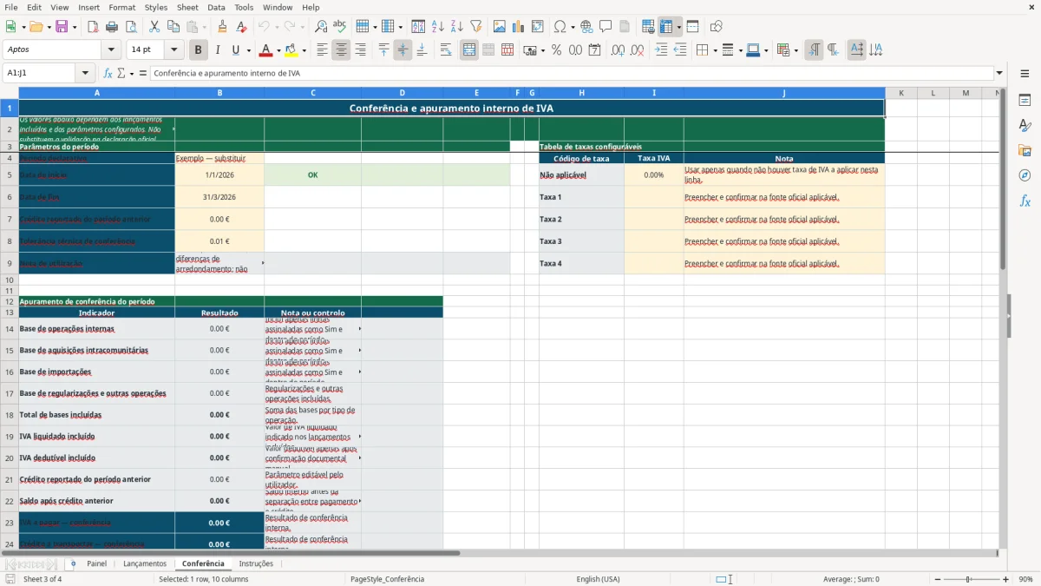Insert a comment
This screenshot has height=586, width=1041.
606,27
